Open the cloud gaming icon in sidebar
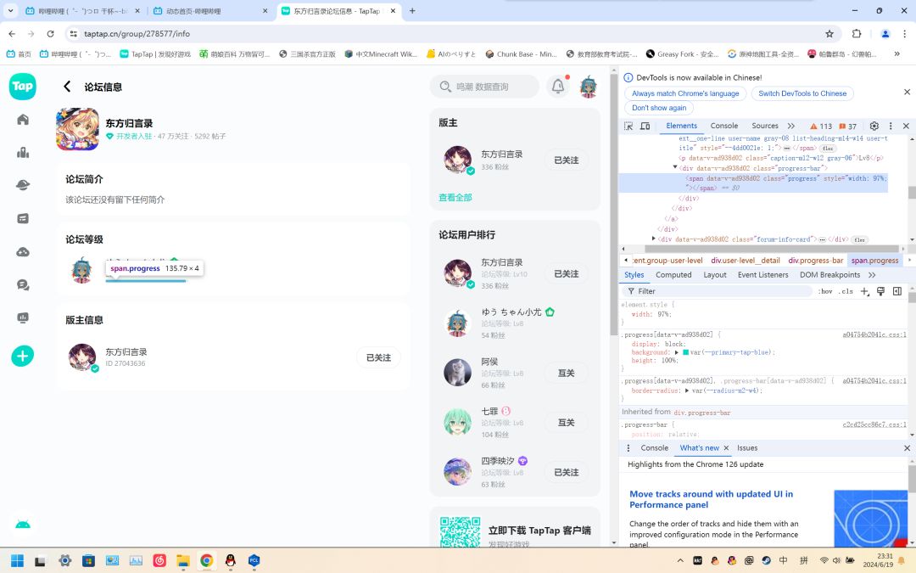The width and height of the screenshot is (916, 573). point(23,252)
